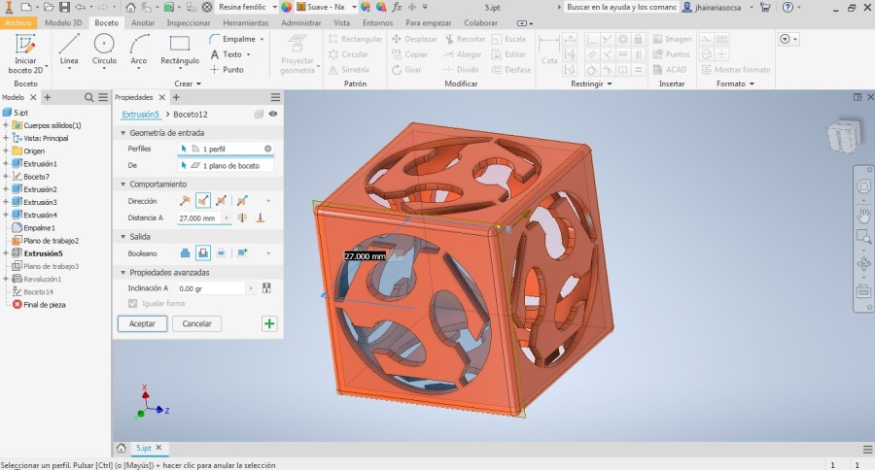The height and width of the screenshot is (470, 875).
Task: Choose the Punto tool
Action: click(x=227, y=70)
